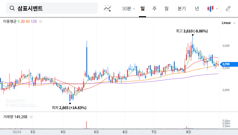Click the 8월 date axis label
This screenshot has height=135, width=238.
(x=188, y=132)
